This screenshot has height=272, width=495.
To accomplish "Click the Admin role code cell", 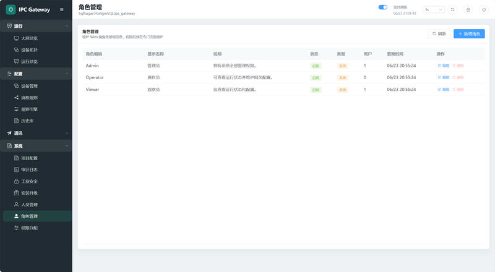I will point(92,66).
